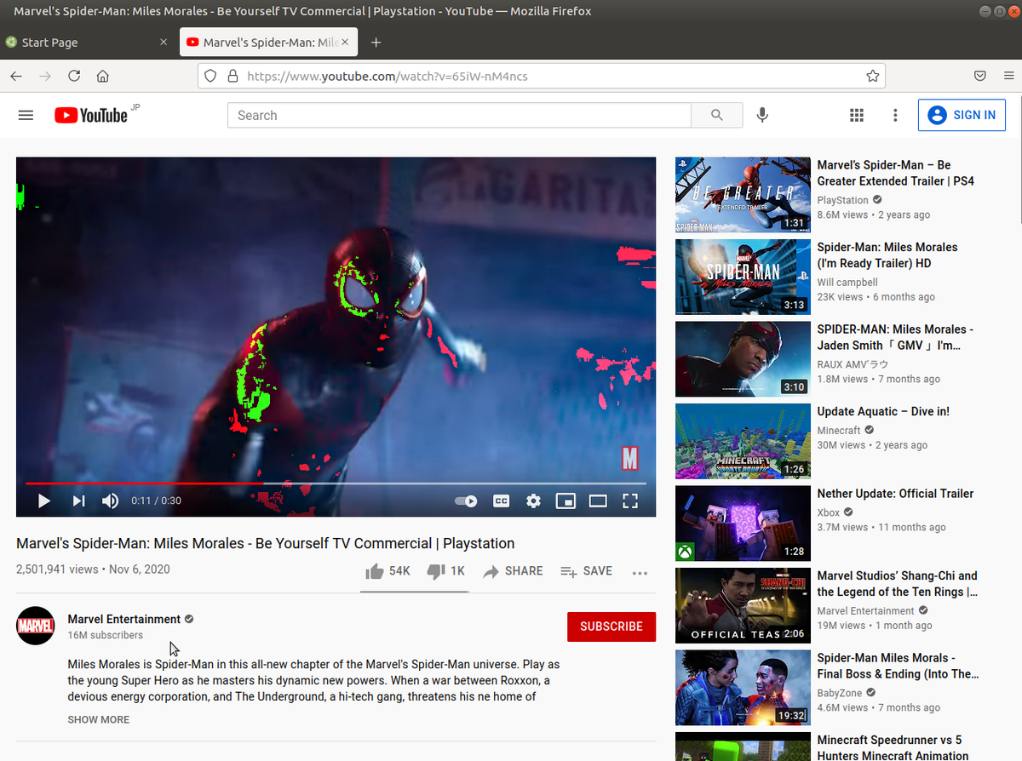Viewport: 1022px width, 761px height.
Task: View site security shield information
Action: tap(212, 76)
